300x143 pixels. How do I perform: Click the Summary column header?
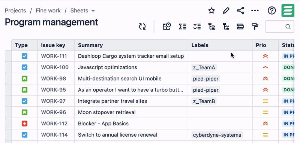[131, 45]
